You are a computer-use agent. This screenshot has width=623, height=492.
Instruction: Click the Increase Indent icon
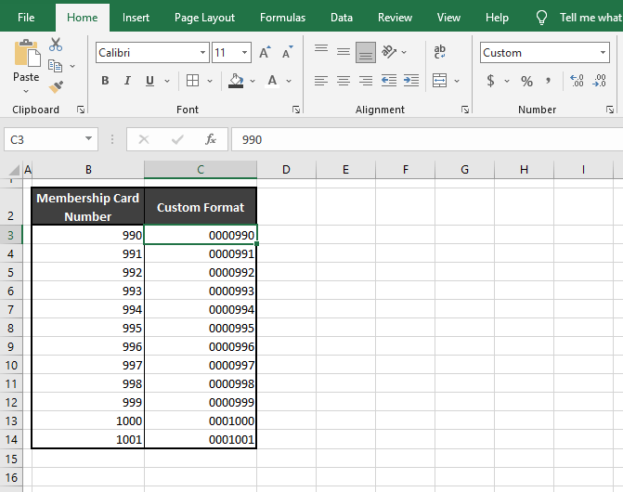(x=410, y=82)
